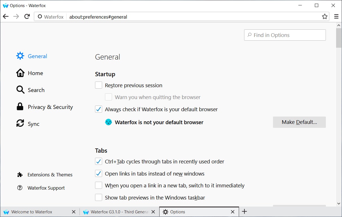The width and height of the screenshot is (342, 217).
Task: Click the Privacy padlock icon in sidebar
Action: pyautogui.click(x=20, y=107)
